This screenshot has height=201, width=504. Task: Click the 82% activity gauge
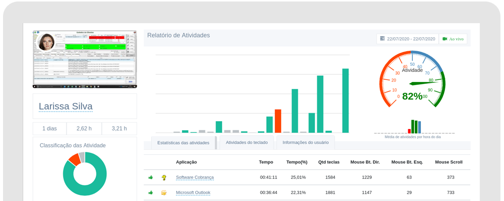(412, 79)
